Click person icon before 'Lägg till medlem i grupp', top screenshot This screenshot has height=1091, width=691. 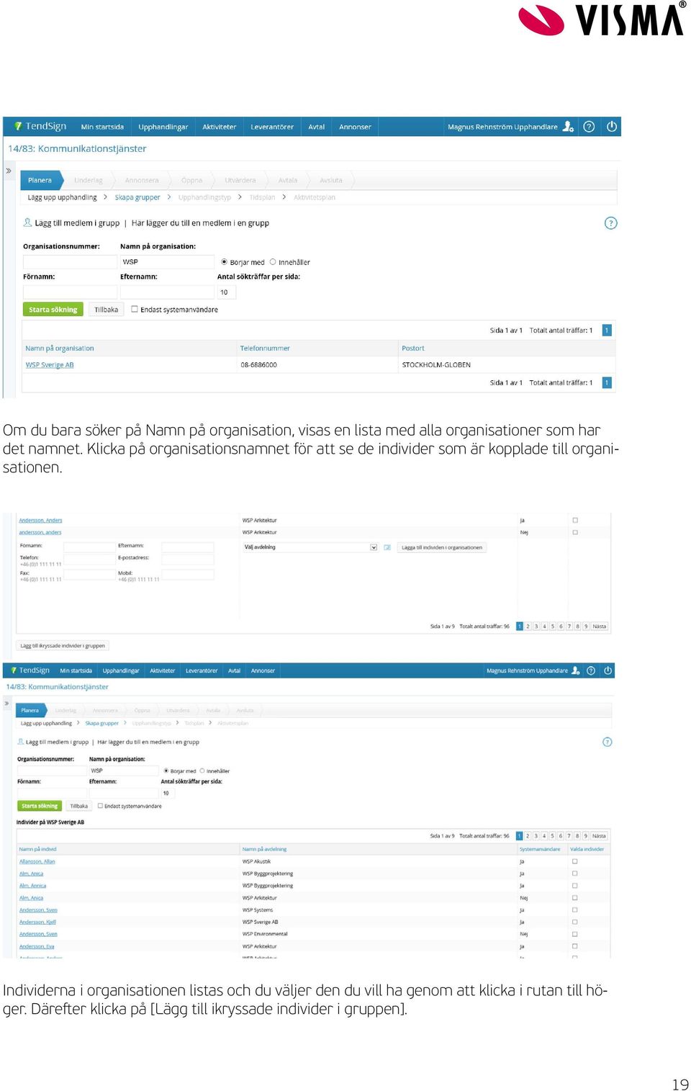27,223
